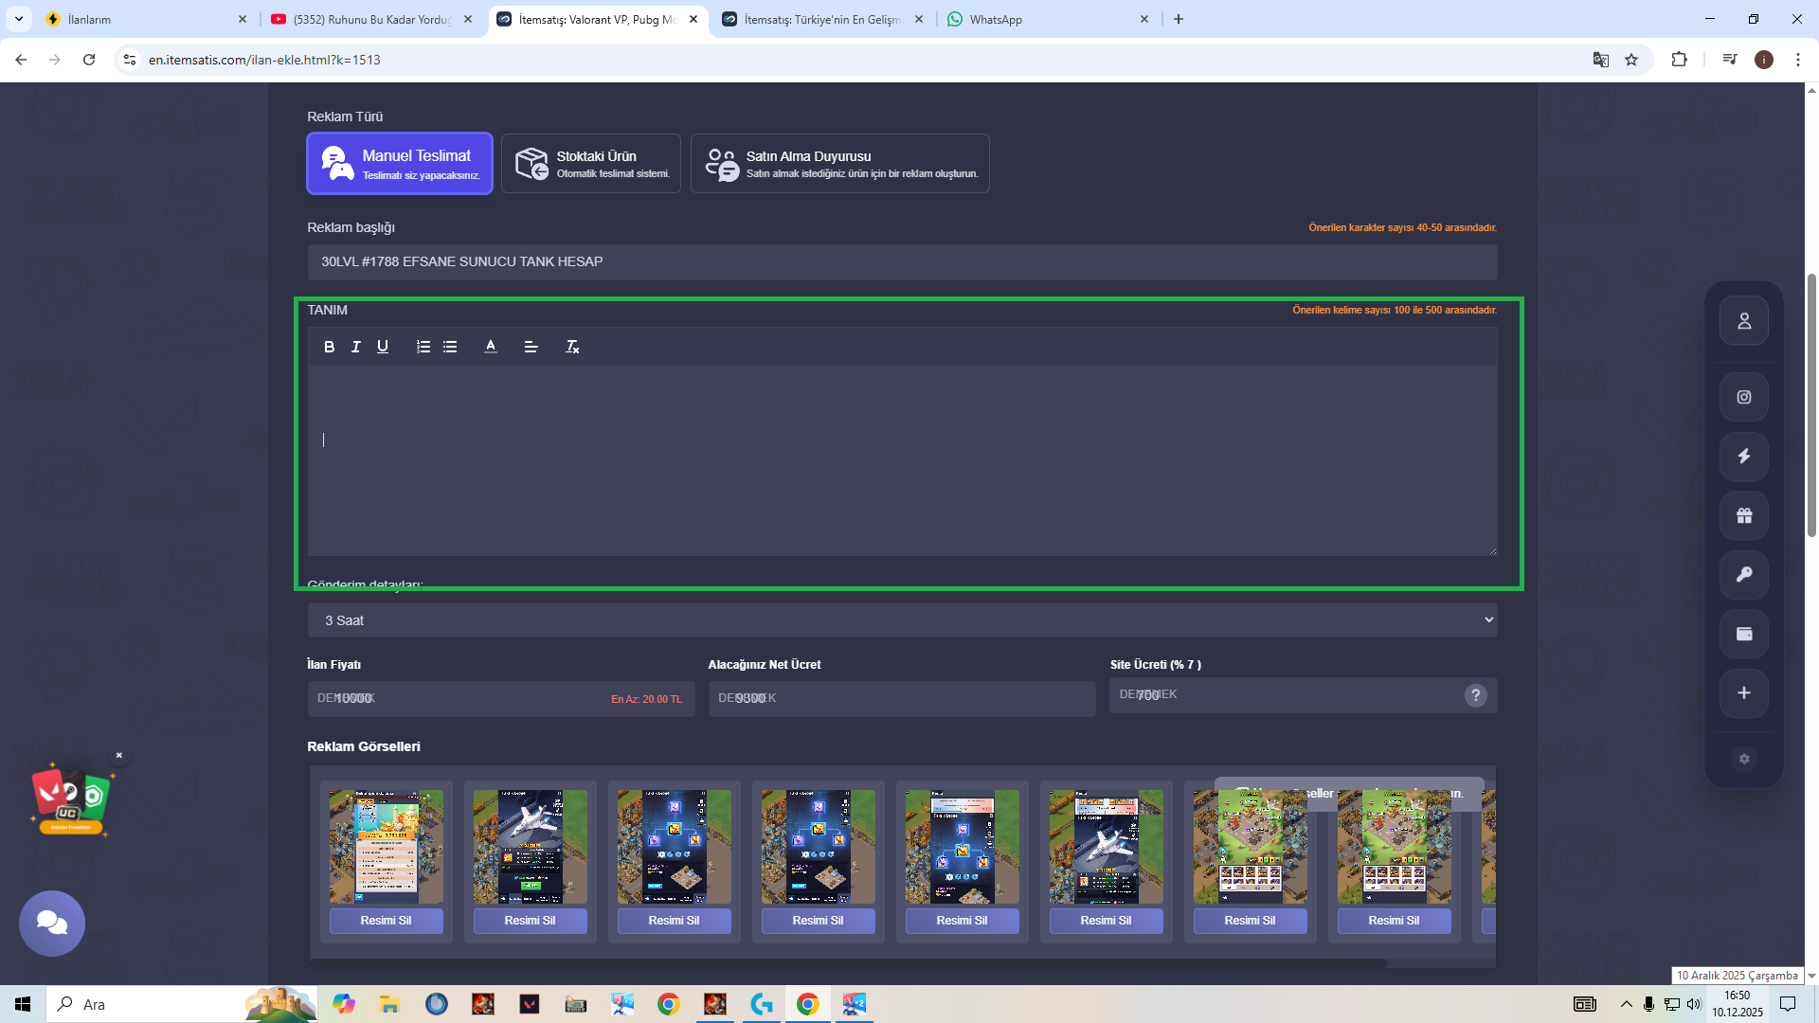This screenshot has width=1819, height=1023.
Task: Open File Explorer from the taskbar
Action: click(389, 1004)
